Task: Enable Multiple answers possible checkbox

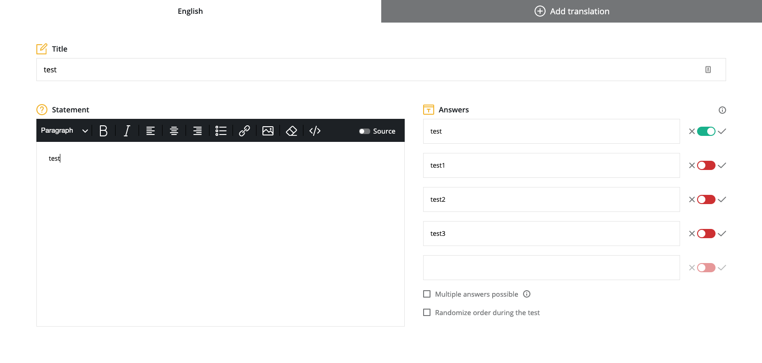Action: point(427,294)
